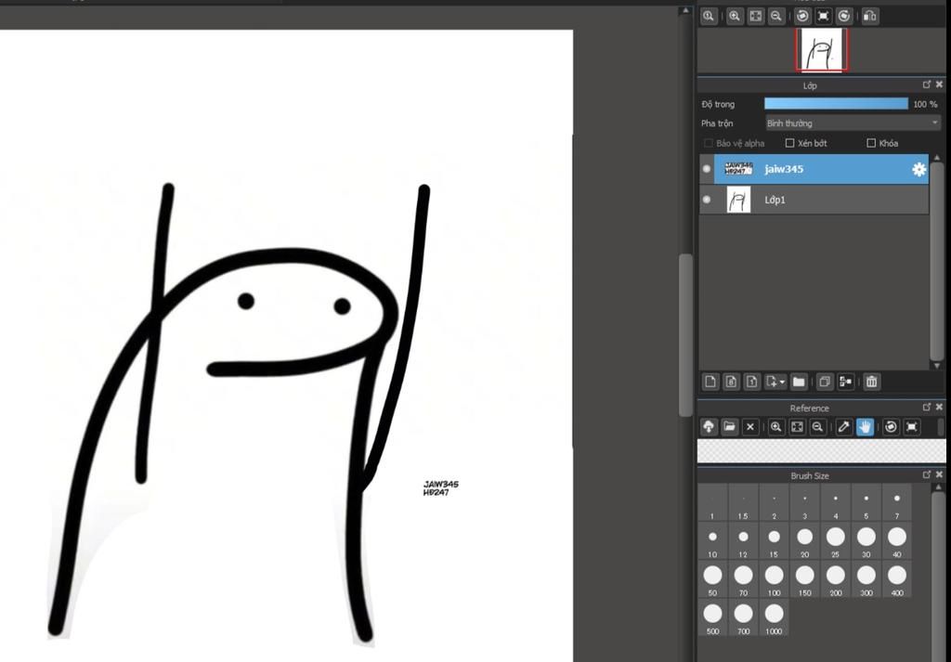Flip canvas view horizontally in navigator
Image resolution: width=951 pixels, height=662 pixels.
[x=870, y=17]
